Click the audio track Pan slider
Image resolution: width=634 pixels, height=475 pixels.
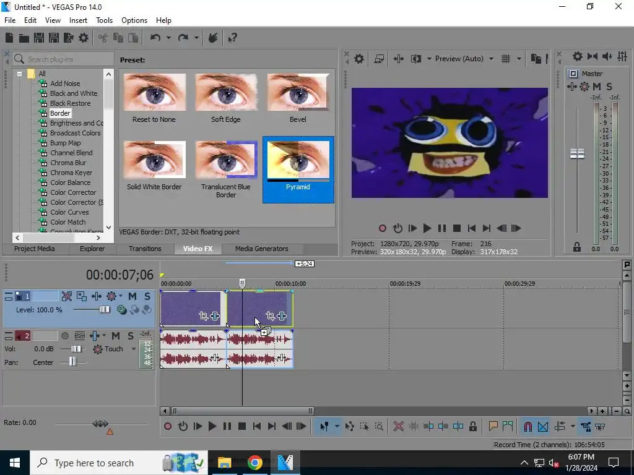click(72, 362)
